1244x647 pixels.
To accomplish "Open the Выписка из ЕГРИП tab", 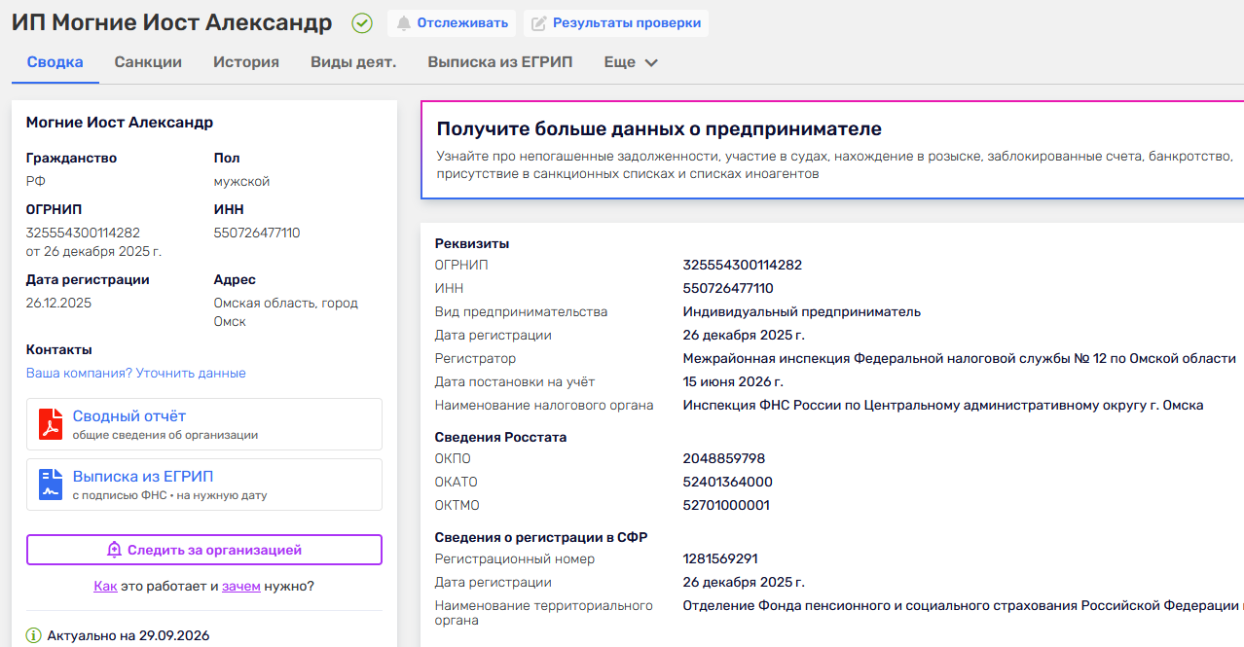I will [x=500, y=62].
